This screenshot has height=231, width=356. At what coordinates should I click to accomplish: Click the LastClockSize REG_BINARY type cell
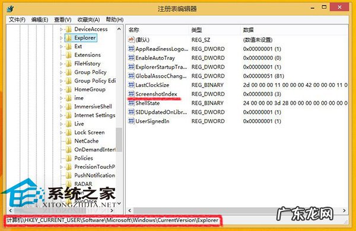point(208,85)
